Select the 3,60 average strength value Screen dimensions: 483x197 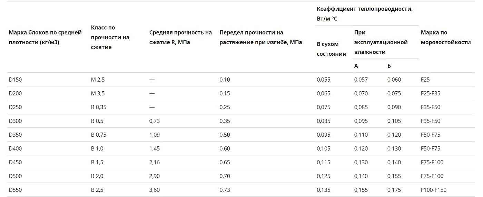[x=155, y=190]
